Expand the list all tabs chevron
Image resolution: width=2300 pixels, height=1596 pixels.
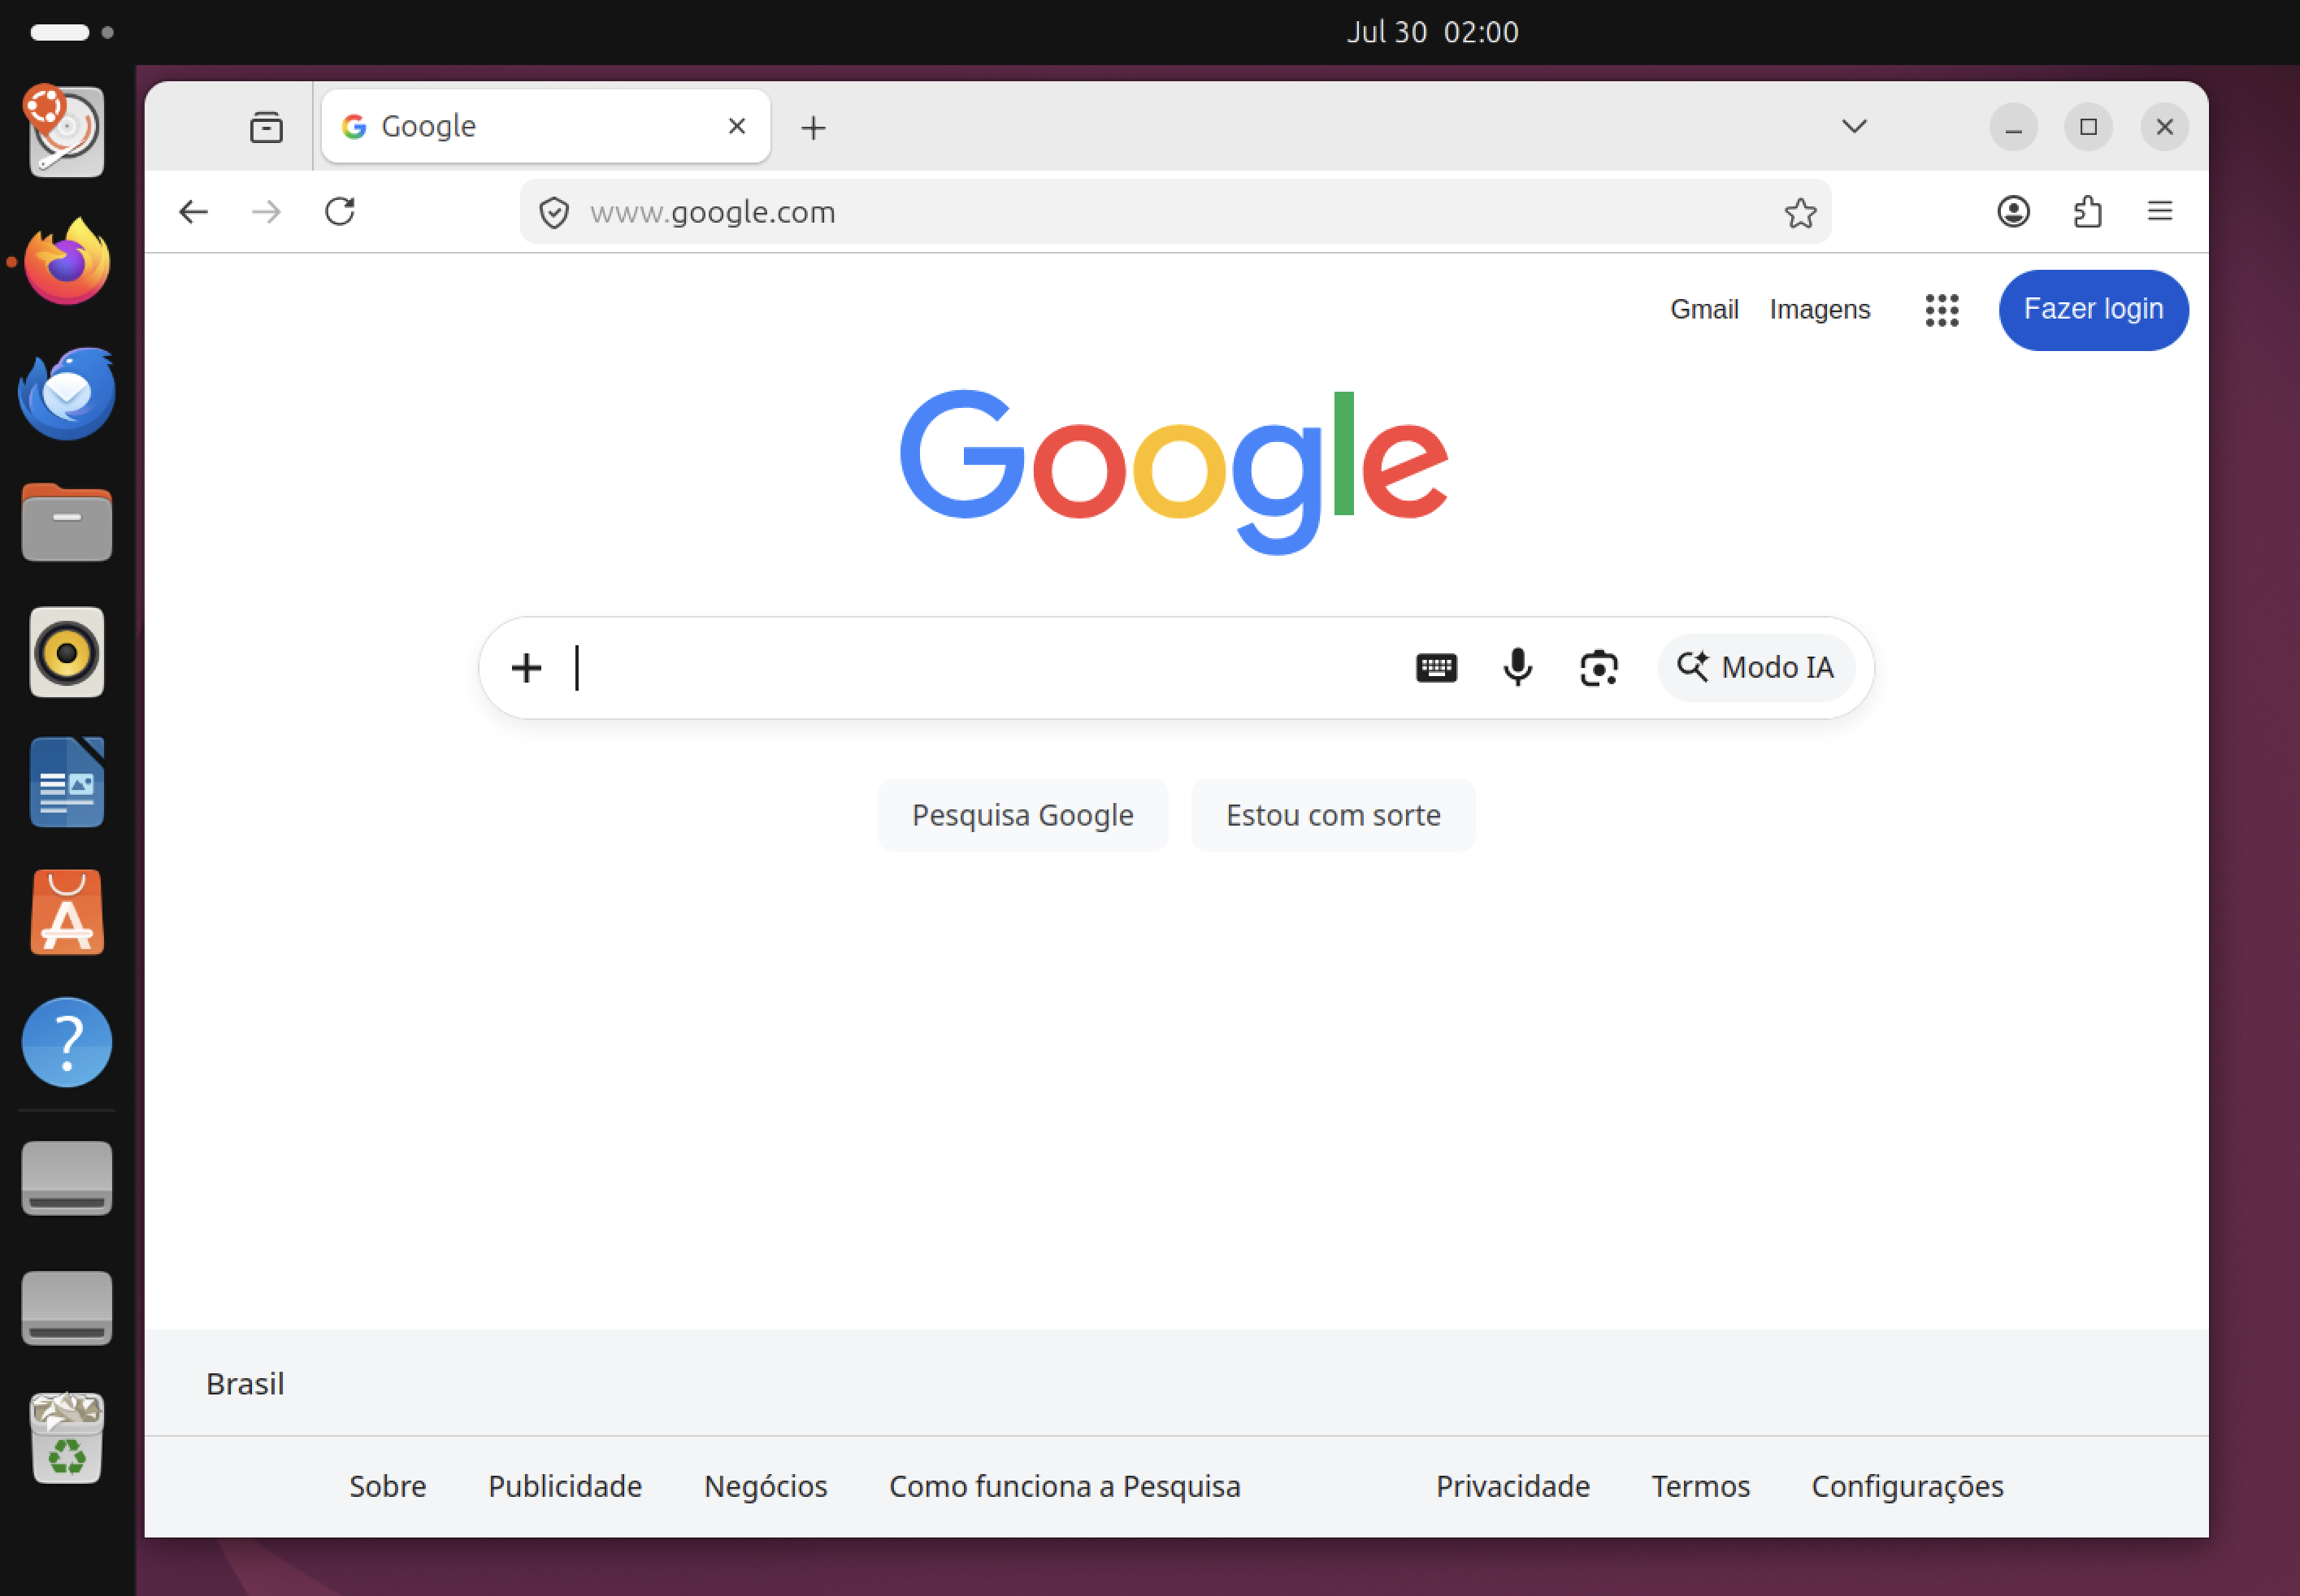(x=1854, y=126)
